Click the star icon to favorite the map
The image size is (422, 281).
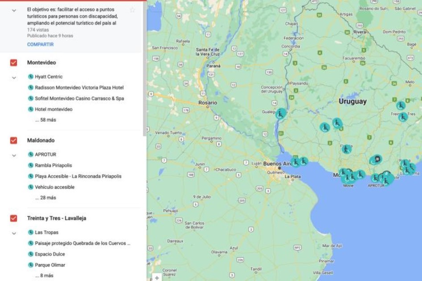[132, 10]
